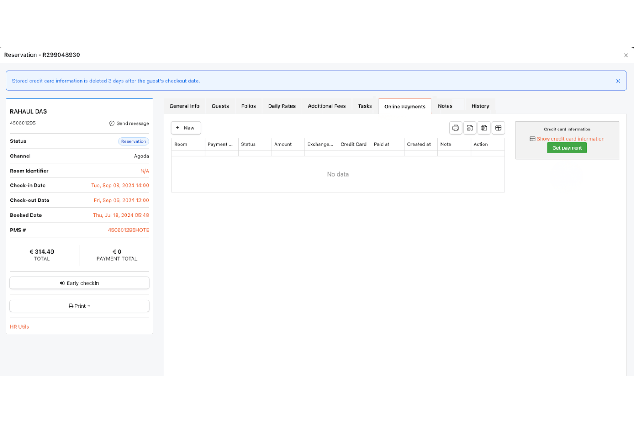Click the Status column header in table
Viewport: 634px width, 423px height.
(x=254, y=144)
